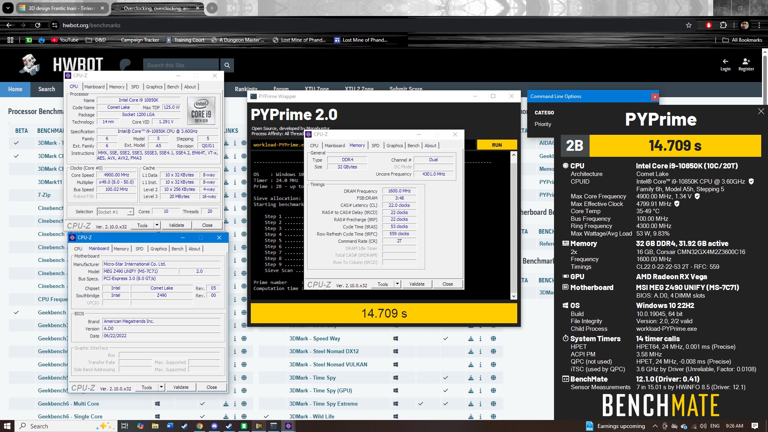Click the Login arrow icon on HWBOT
768x432 pixels.
[725, 61]
